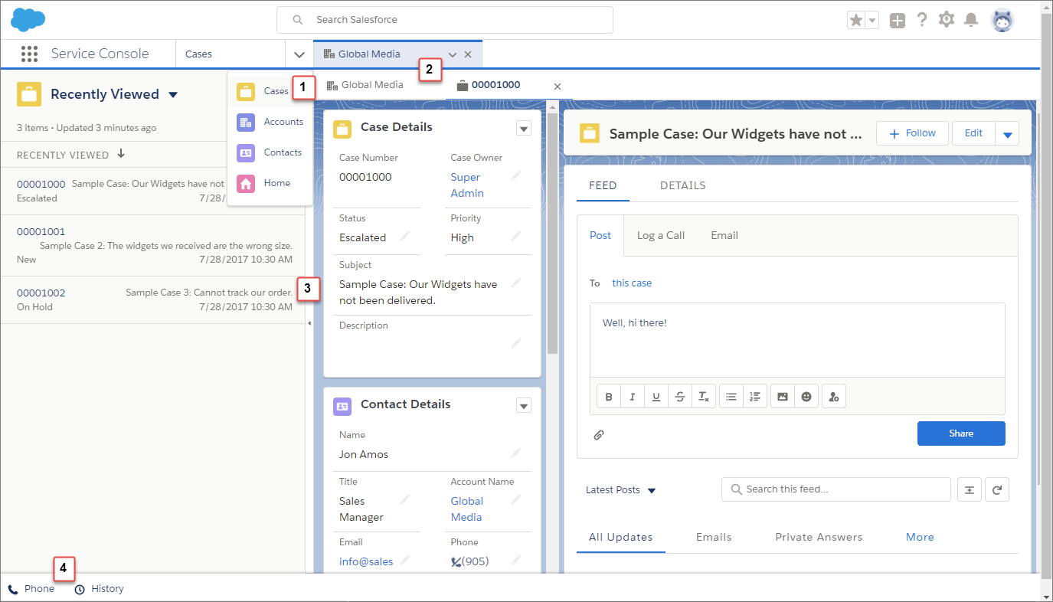This screenshot has width=1053, height=602.
Task: Insert an image into the post
Action: 782,397
